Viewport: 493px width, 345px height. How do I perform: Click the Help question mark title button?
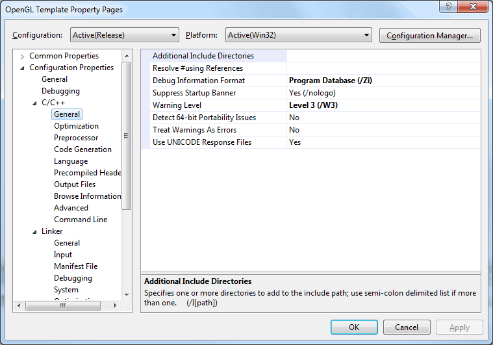click(x=448, y=6)
